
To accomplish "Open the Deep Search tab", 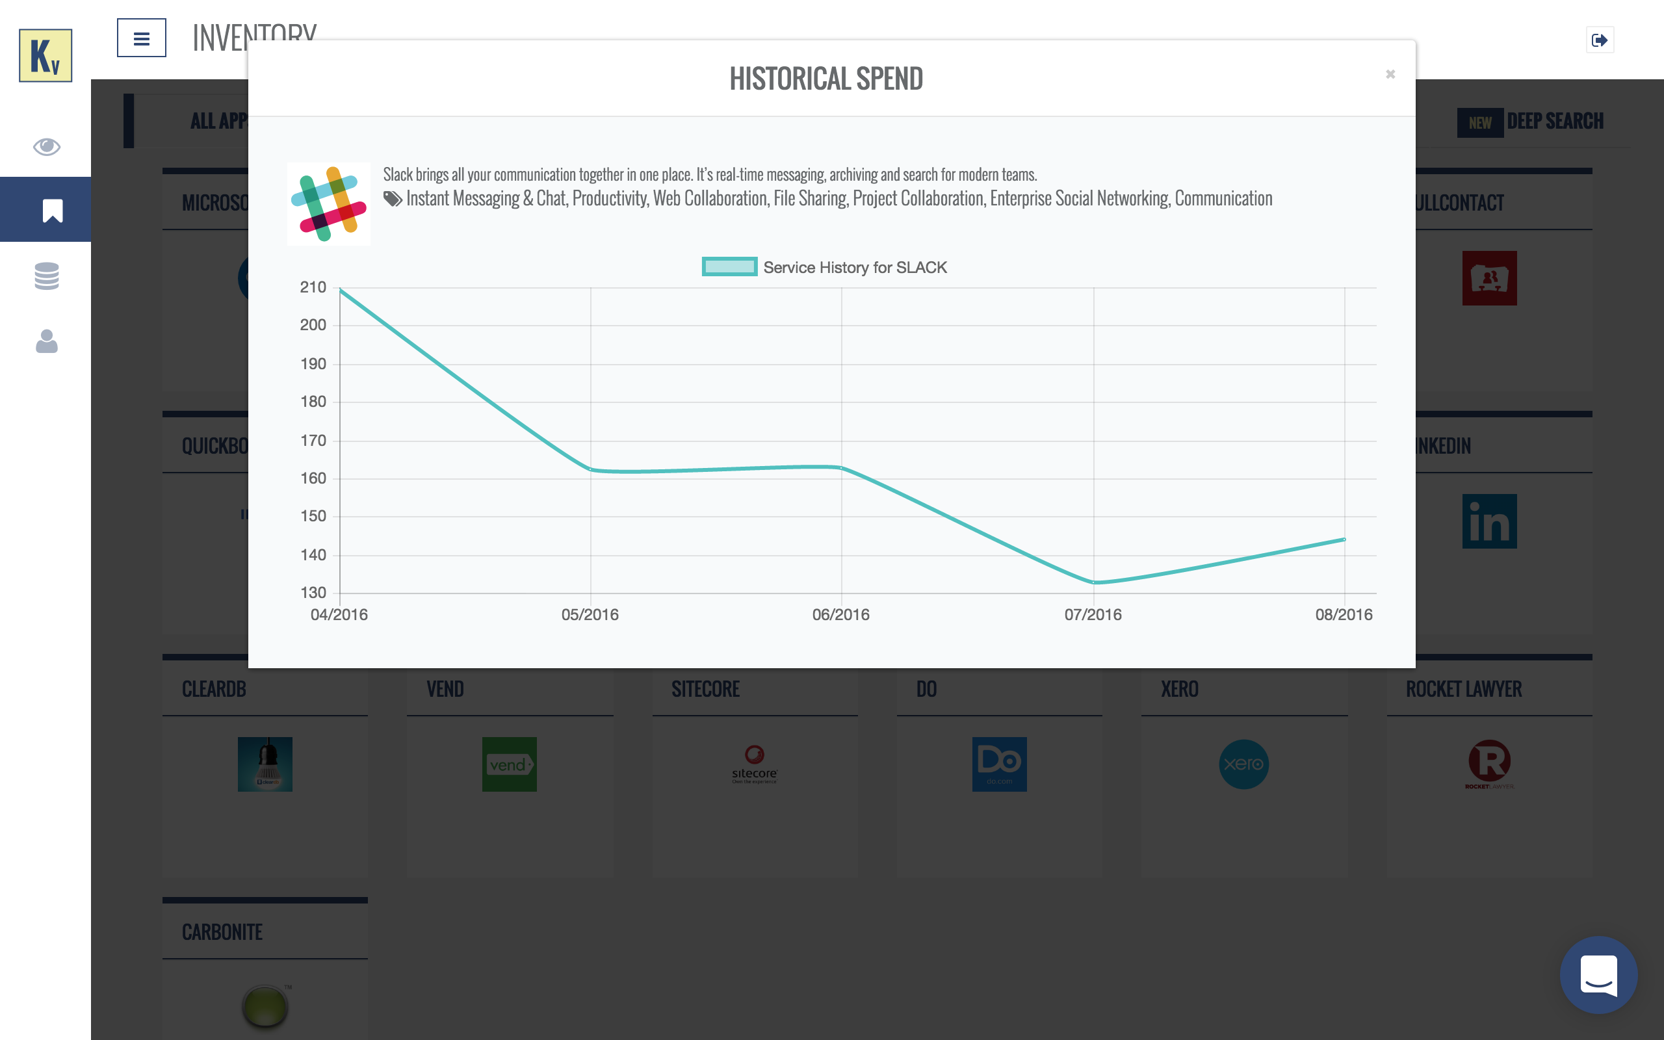I will point(1554,122).
